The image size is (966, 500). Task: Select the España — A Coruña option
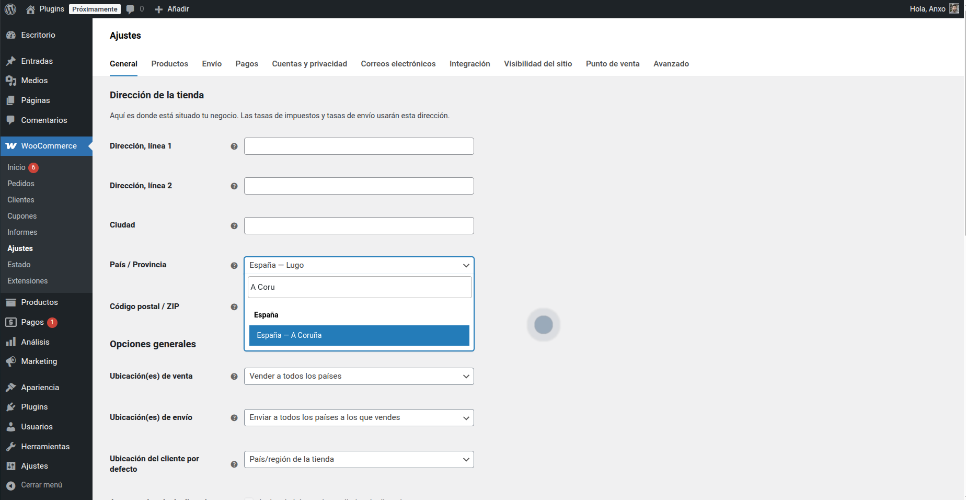click(359, 335)
